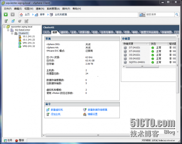The height and width of the screenshot is (144, 182).
Task: Select the OS-241022 datastore row
Action: click(149, 59)
